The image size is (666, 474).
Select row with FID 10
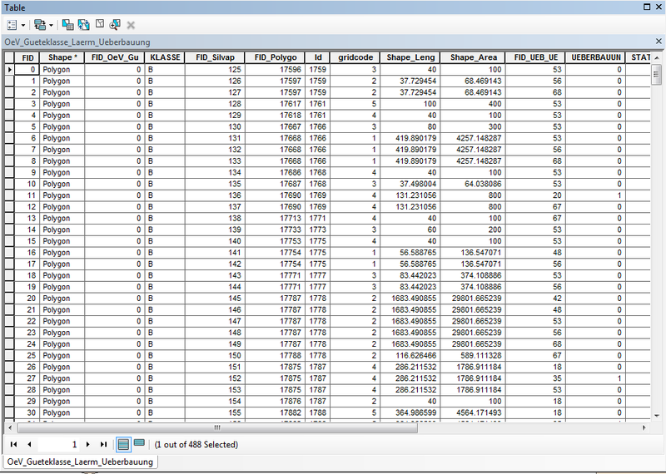[x=10, y=183]
